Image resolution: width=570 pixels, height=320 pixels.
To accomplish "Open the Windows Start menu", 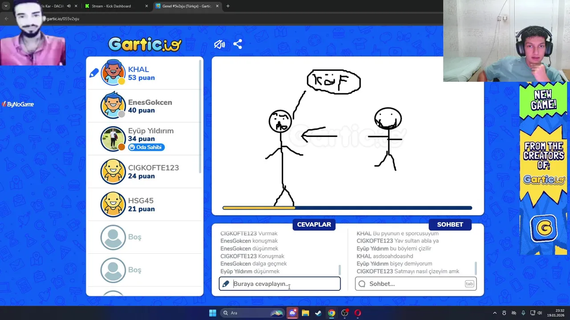I will [x=212, y=313].
